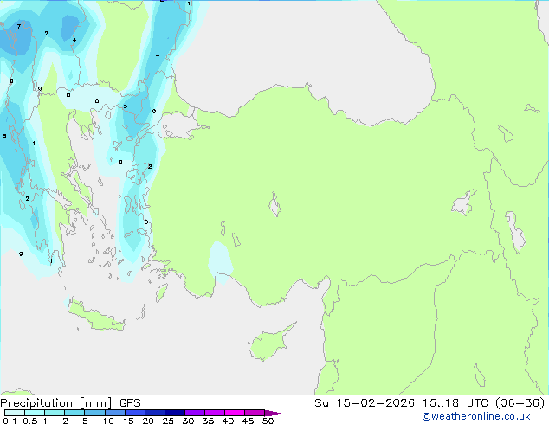This screenshot has height=424, width=549.
Task: Select the 15–20 mm legend color box
Action: click(x=135, y=413)
